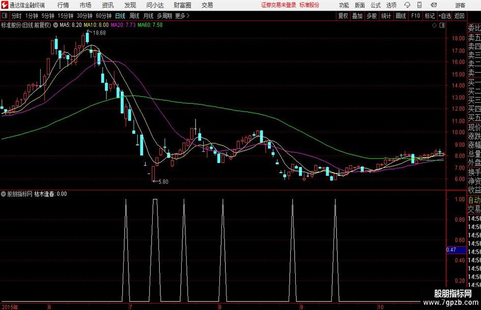Click the month 9 marker on time axis

[x=301, y=307]
